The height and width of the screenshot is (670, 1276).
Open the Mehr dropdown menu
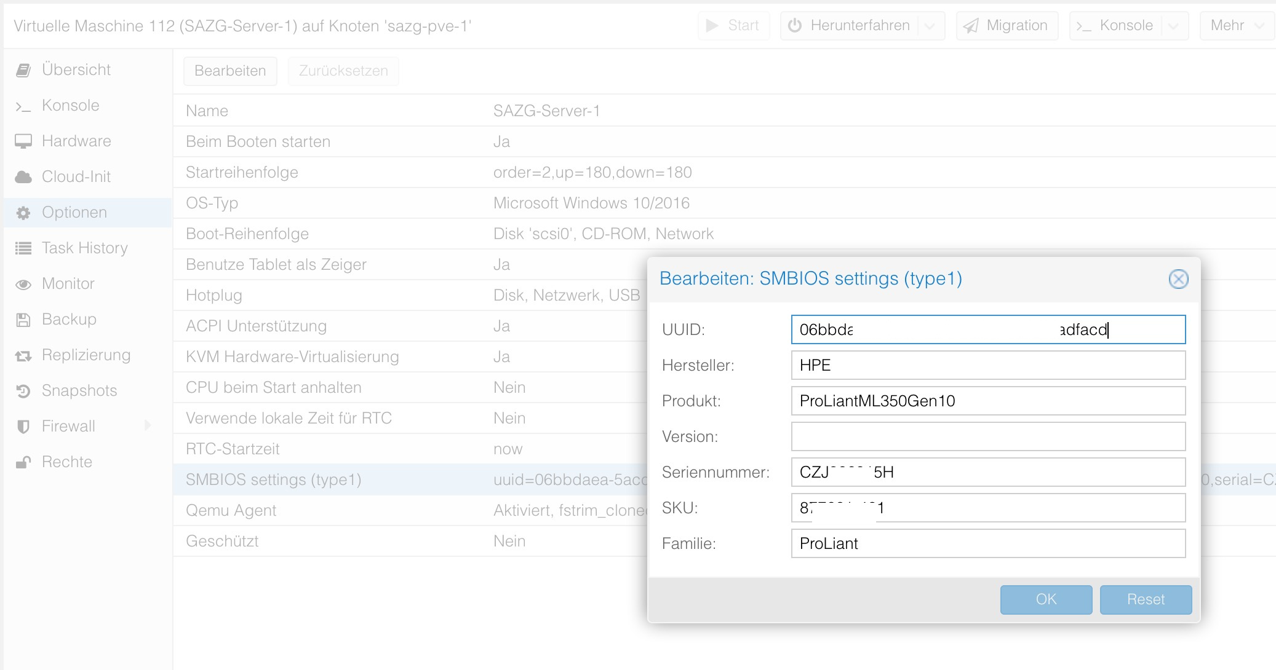click(1237, 25)
